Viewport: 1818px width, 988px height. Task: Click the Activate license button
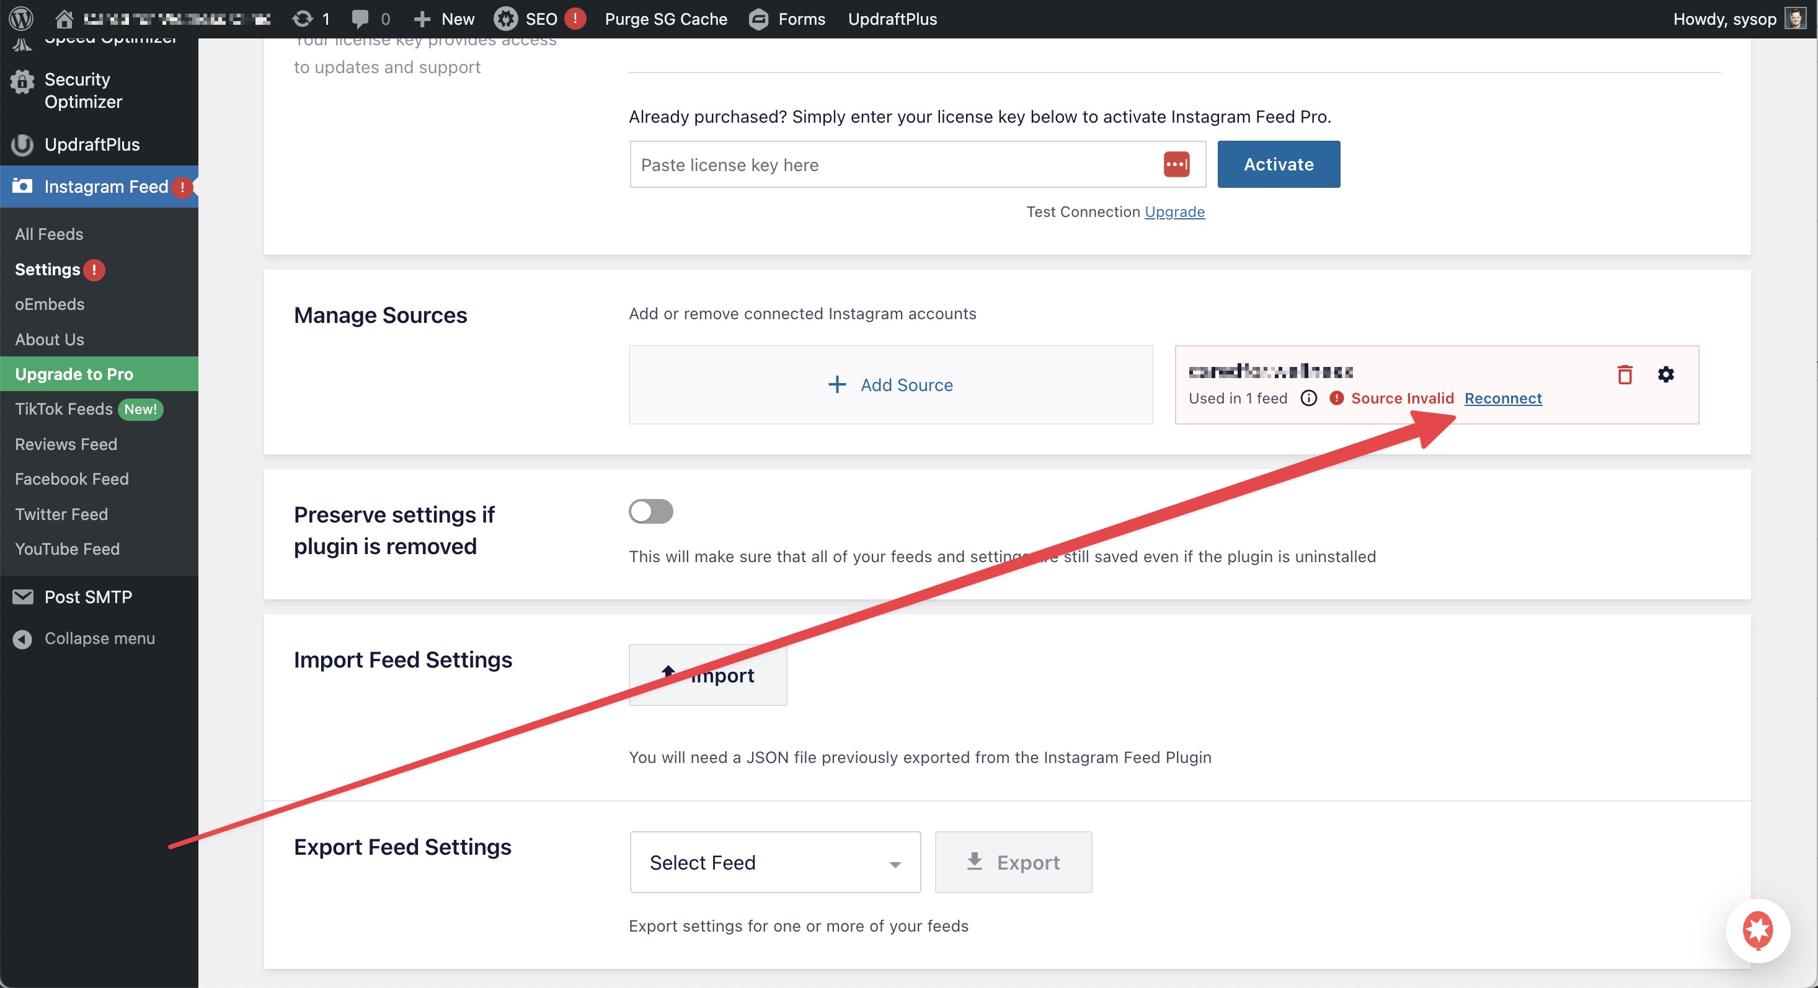pos(1278,164)
